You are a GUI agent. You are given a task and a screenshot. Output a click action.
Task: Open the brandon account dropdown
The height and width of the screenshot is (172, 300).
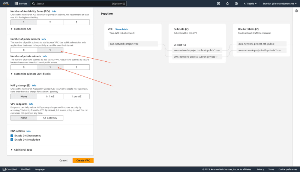(x=280, y=4)
